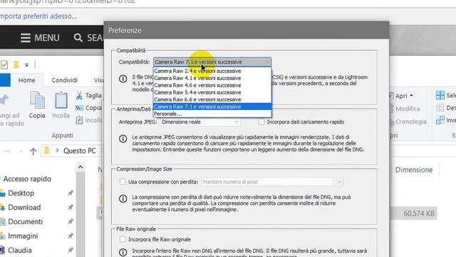
Task: Click Importa preferiti adesso link
Action: click(x=38, y=16)
